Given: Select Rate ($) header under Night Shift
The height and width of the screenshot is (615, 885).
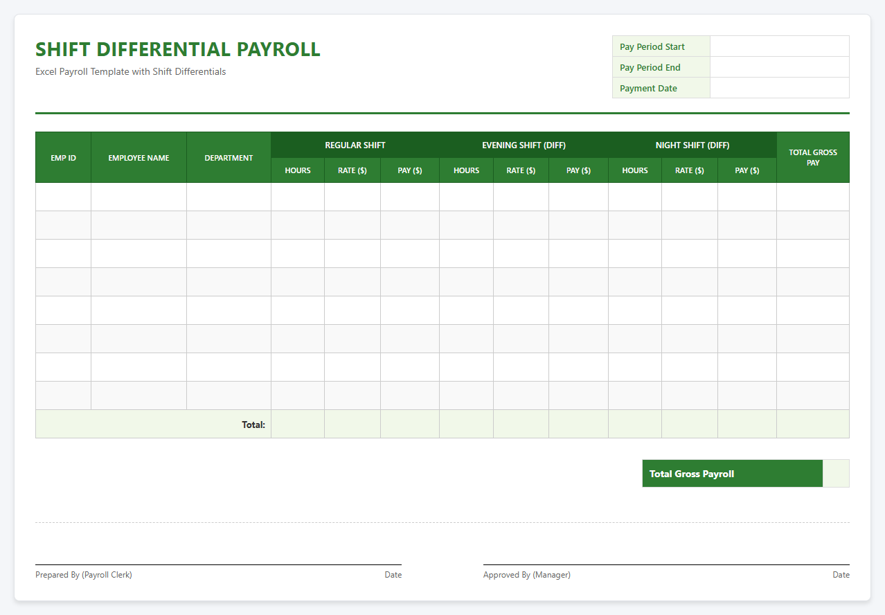Looking at the screenshot, I should (x=690, y=170).
